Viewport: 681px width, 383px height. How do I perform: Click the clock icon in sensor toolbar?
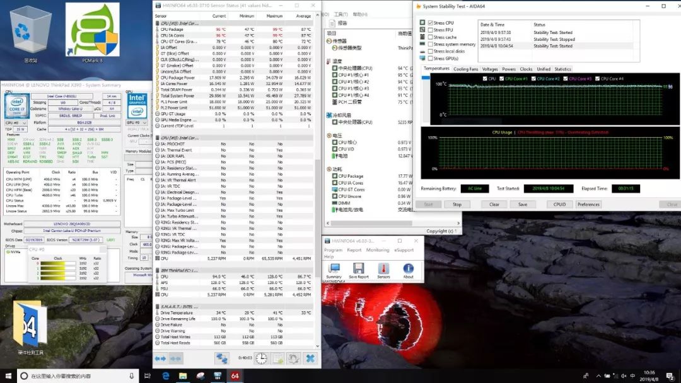point(260,358)
